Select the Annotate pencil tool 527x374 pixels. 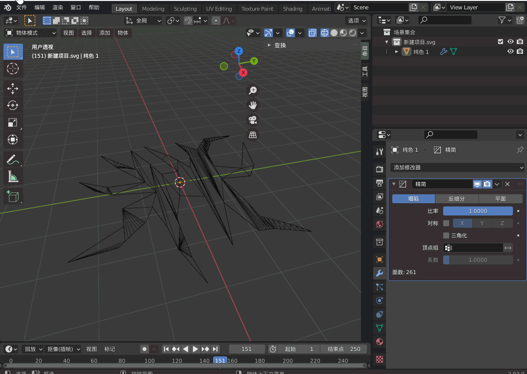13,160
